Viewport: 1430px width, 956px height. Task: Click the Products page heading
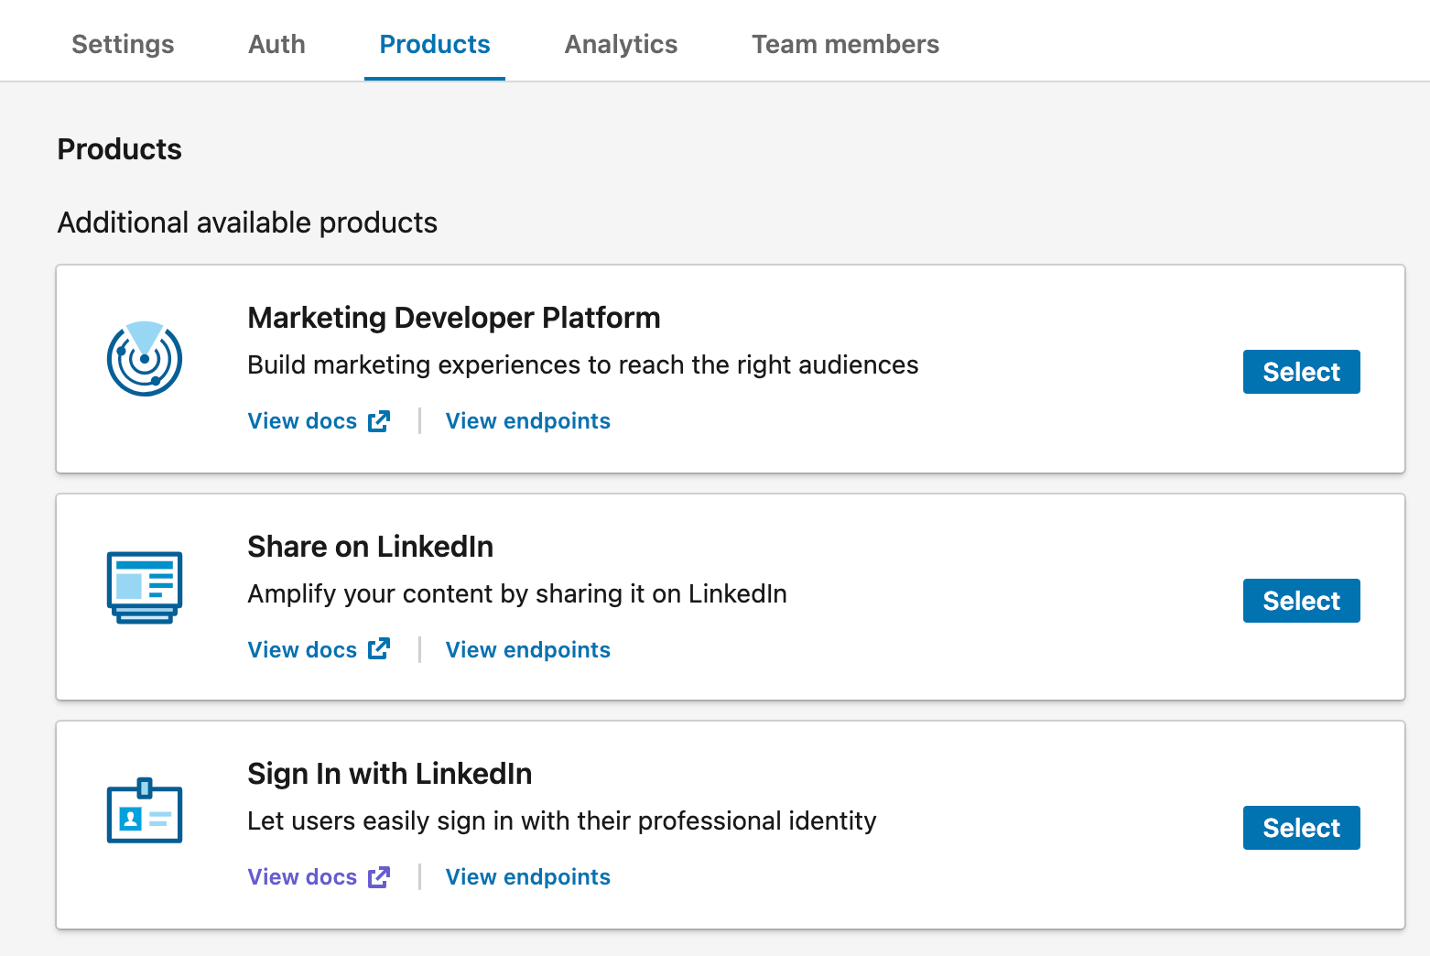click(x=120, y=149)
